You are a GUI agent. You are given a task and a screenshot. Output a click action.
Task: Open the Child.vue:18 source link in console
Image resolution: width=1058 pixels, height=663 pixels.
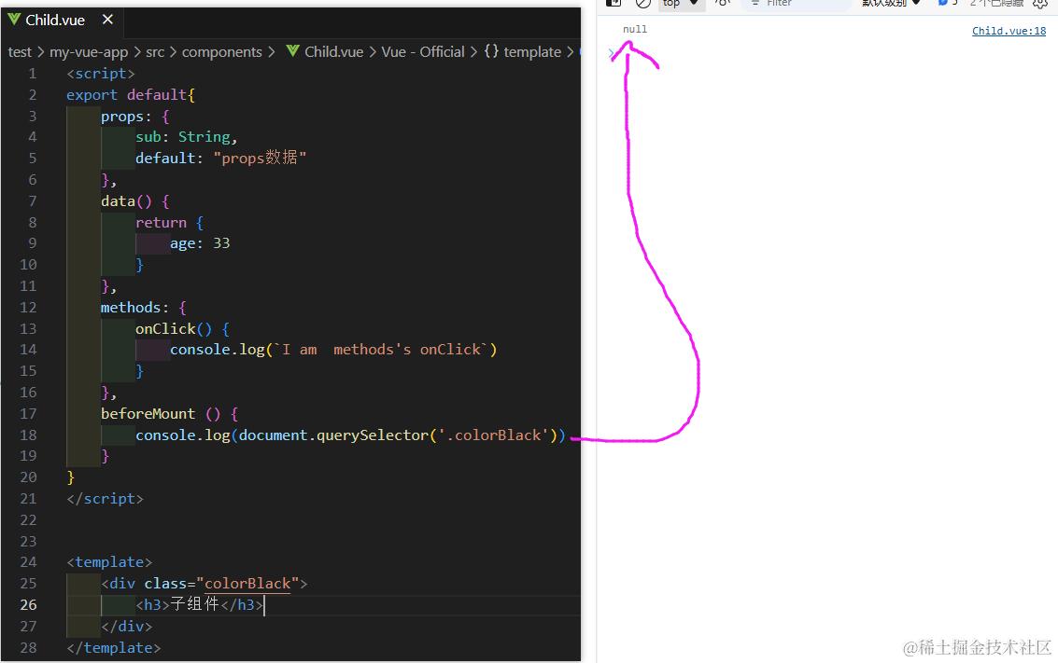[1009, 31]
